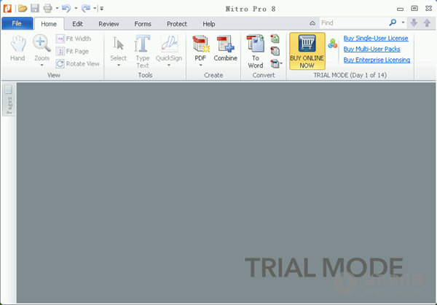
Task: Switch to the Home tab
Action: pos(49,24)
